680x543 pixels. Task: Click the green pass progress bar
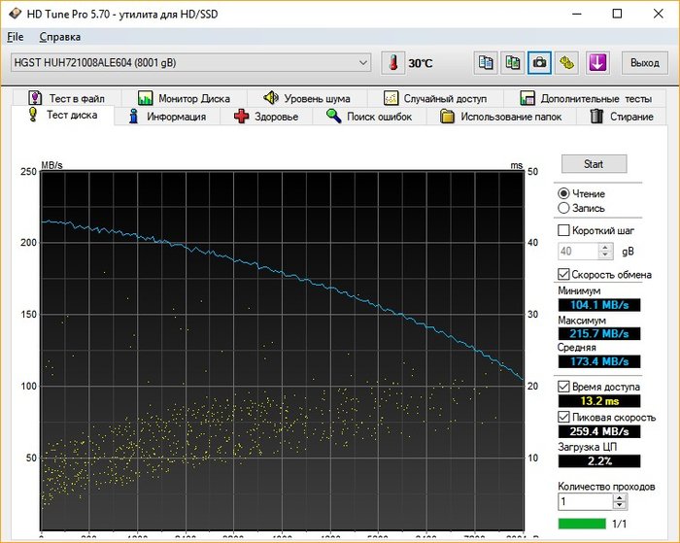tap(582, 524)
